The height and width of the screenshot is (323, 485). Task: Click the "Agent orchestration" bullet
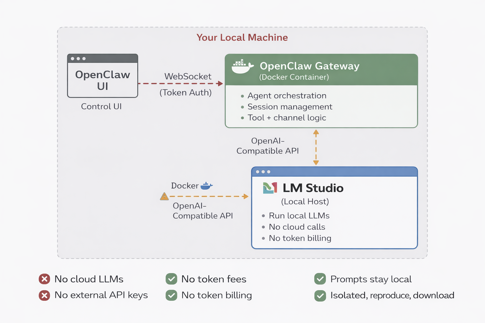(284, 96)
